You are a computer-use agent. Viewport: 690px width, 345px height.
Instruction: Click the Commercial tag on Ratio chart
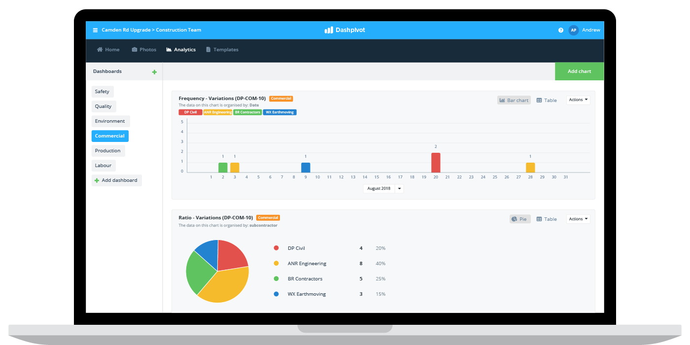(x=268, y=218)
